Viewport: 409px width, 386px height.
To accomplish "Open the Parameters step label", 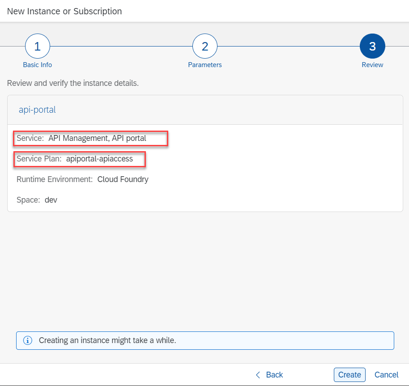I will click(204, 65).
